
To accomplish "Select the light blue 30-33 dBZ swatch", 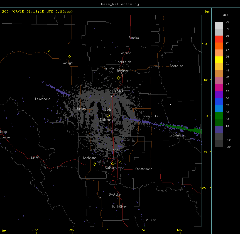I will (x=219, y=108).
